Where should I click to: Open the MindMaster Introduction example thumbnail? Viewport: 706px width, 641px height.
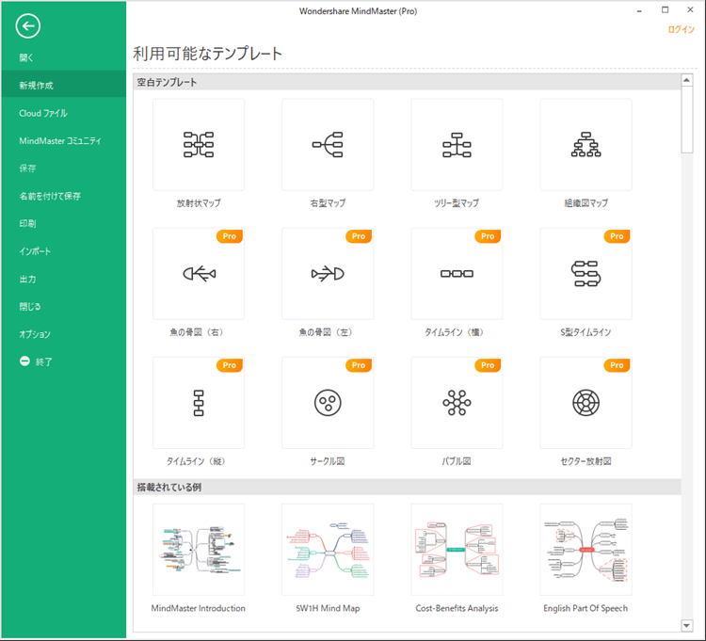199,549
